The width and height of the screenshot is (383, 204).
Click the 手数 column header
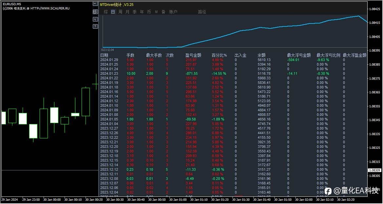pyautogui.click(x=130, y=55)
